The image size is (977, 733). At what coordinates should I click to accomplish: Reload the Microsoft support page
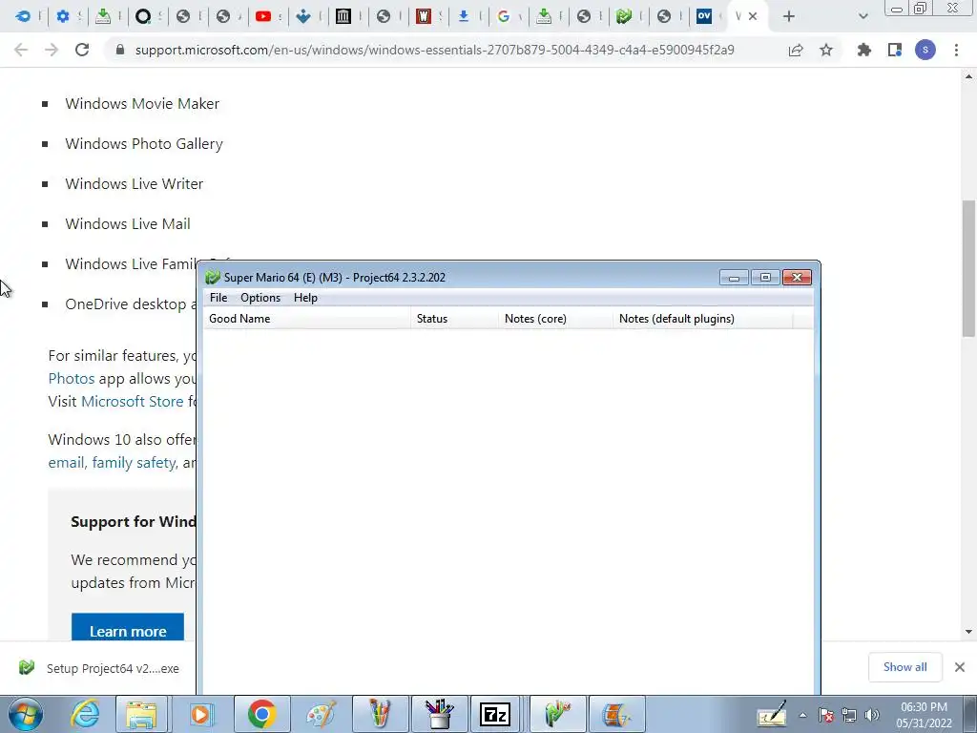82,50
